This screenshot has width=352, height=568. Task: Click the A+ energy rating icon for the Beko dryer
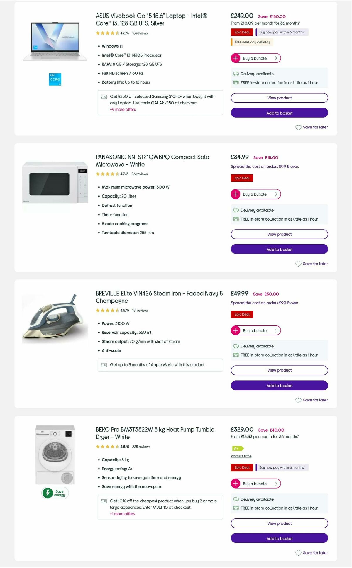pyautogui.click(x=236, y=448)
